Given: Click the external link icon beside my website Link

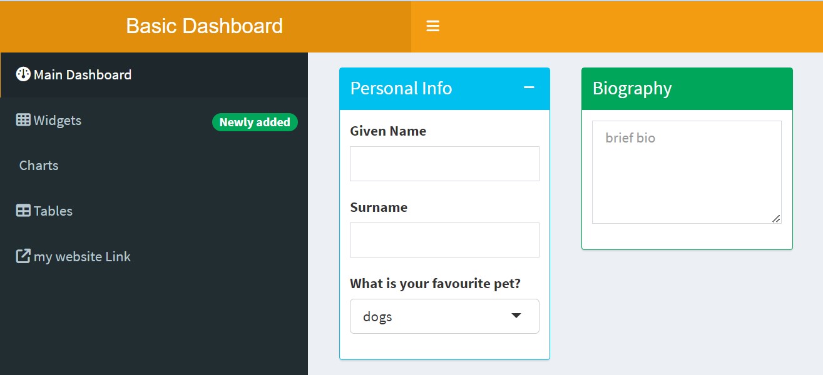Looking at the screenshot, I should point(22,256).
